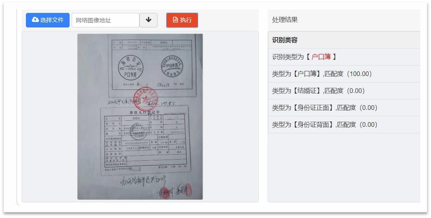This screenshot has width=431, height=218.
Task: Click the right circular stamp in document
Action: click(x=172, y=66)
